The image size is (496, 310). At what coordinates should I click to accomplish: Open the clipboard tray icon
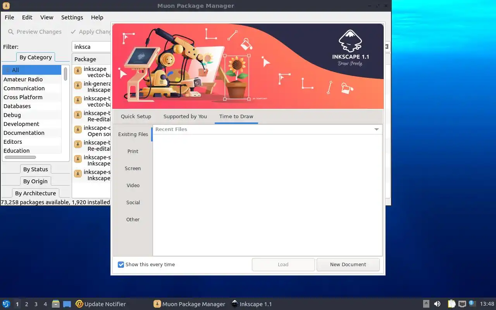(451, 304)
